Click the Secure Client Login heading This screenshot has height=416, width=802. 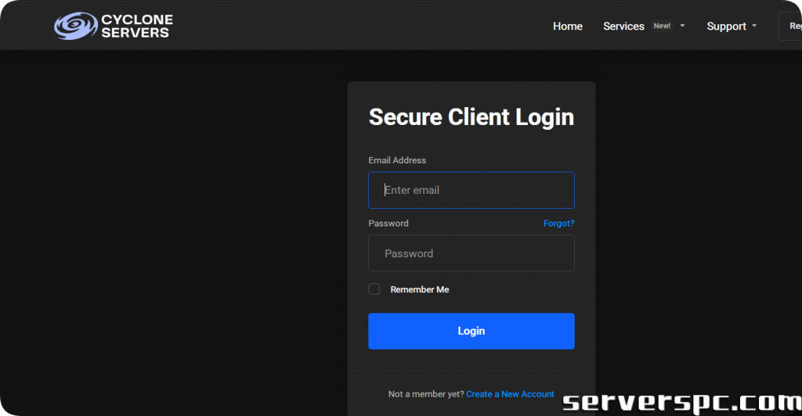coord(471,117)
